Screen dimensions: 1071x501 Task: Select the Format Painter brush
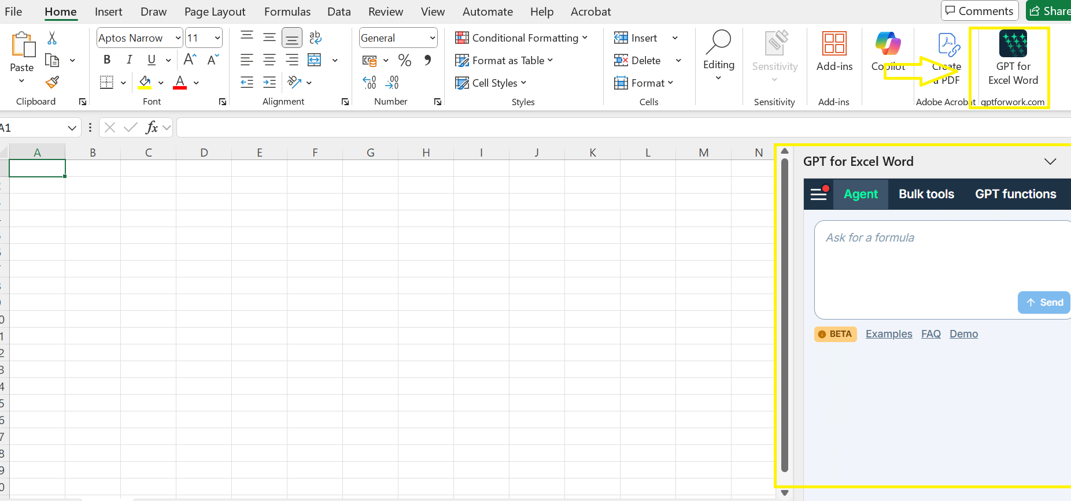pos(52,83)
